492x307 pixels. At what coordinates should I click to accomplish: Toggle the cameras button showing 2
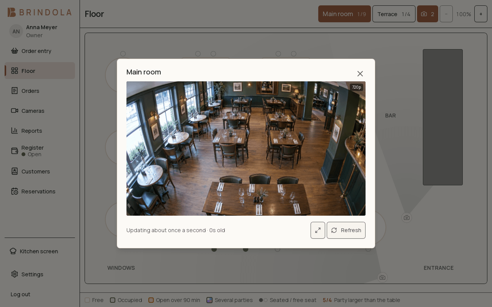click(427, 14)
